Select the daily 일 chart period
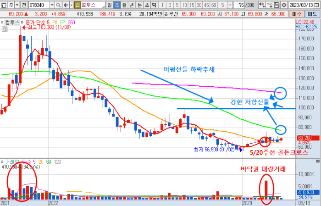This screenshot has width=321, height=206. (x=110, y=5)
